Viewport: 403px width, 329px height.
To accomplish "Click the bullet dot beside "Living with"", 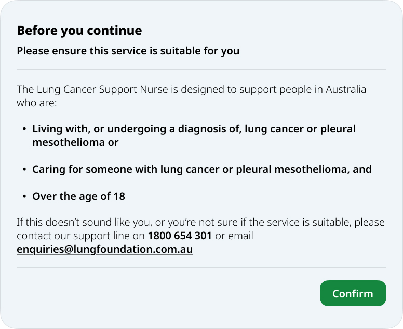I will click(x=24, y=129).
